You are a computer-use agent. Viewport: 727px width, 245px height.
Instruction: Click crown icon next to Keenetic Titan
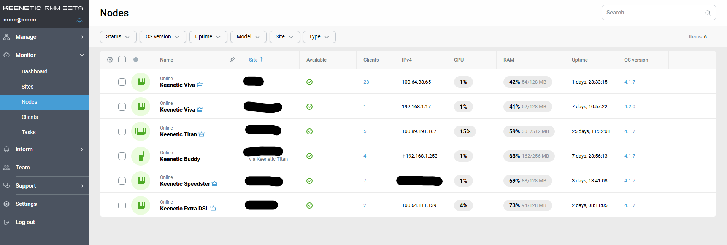(x=202, y=134)
